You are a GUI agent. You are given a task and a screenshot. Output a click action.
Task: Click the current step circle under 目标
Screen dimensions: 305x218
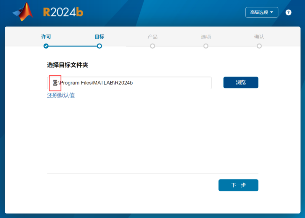tap(99, 46)
